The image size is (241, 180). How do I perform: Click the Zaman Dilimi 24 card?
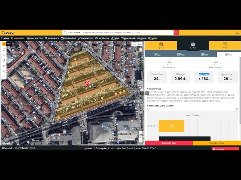157,77
